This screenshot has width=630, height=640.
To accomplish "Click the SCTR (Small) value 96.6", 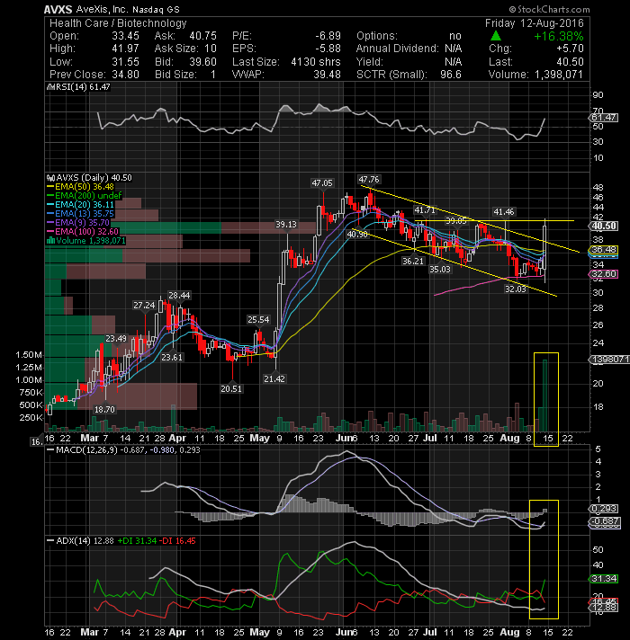I will [451, 75].
